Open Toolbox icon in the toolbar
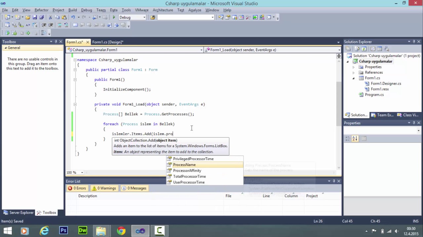 point(248,17)
